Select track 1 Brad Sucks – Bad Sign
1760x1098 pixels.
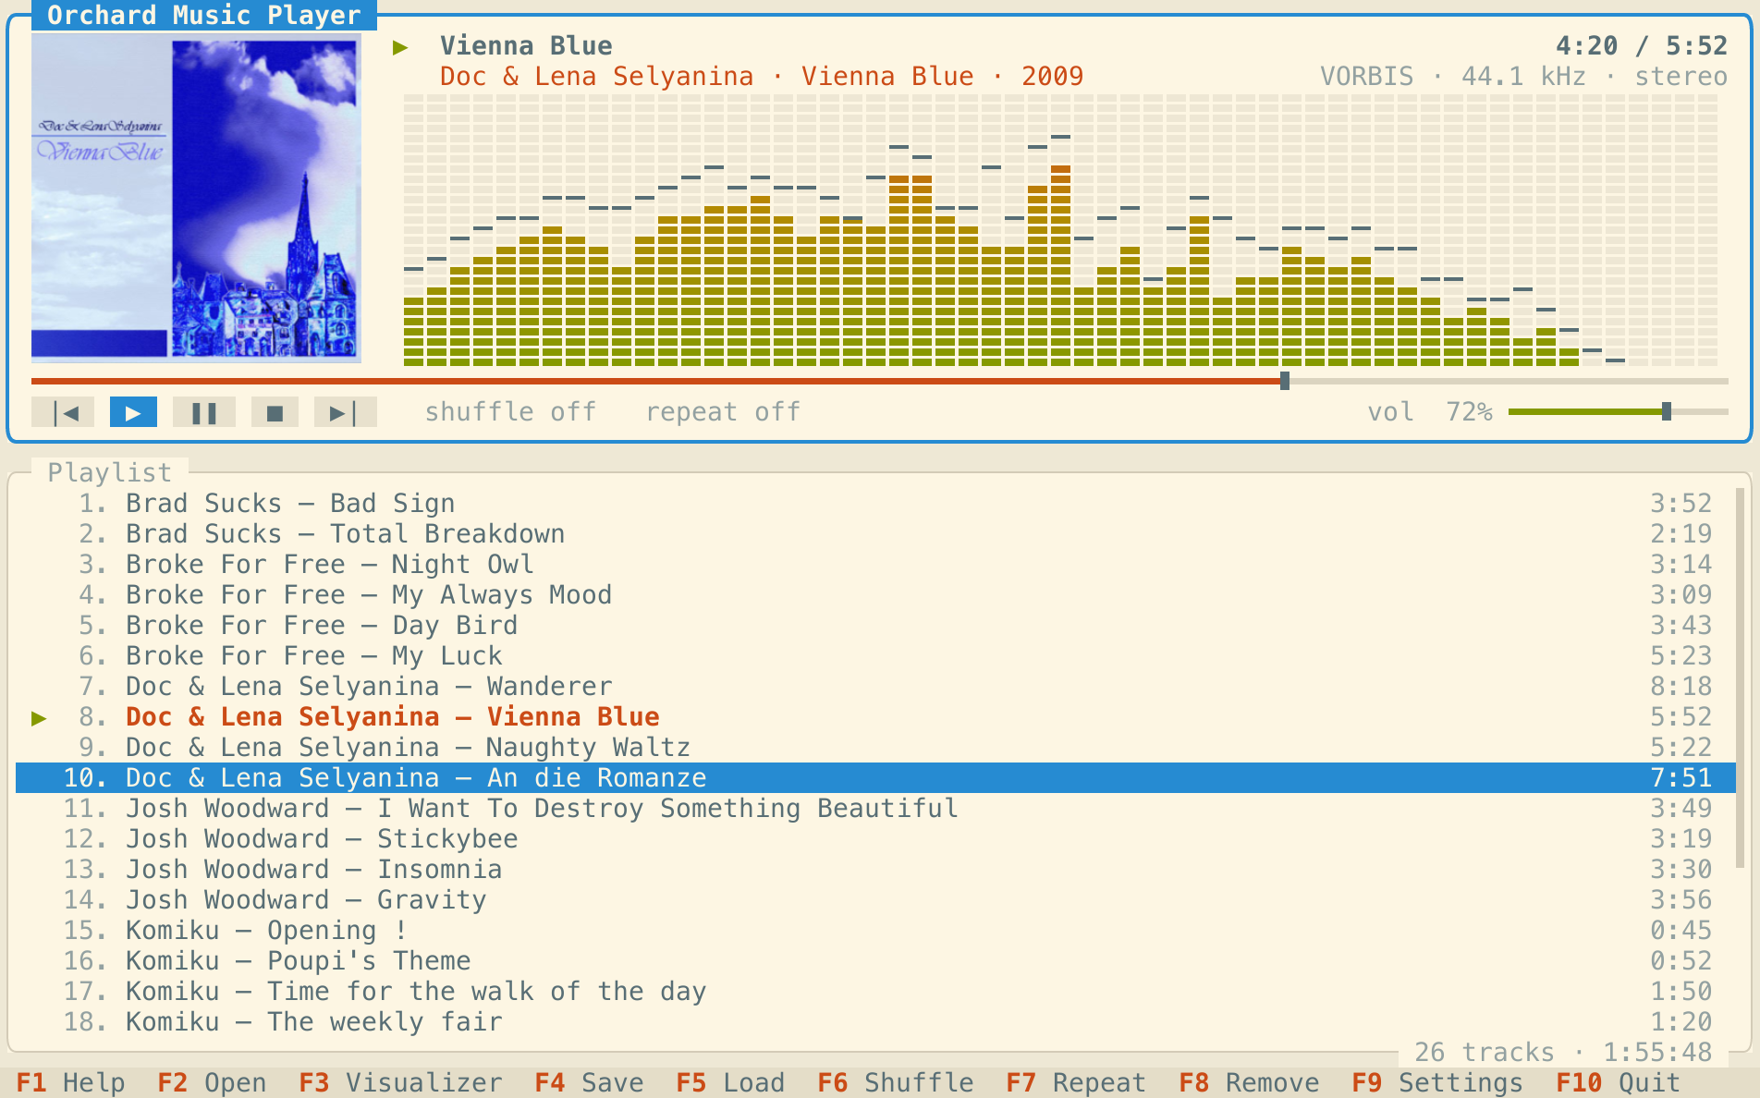coord(875,504)
